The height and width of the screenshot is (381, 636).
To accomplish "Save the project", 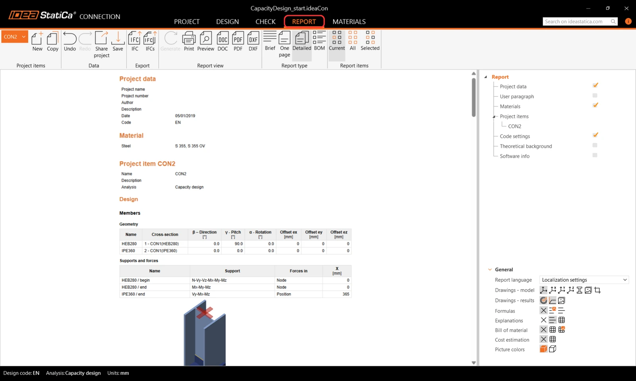I will tap(118, 41).
